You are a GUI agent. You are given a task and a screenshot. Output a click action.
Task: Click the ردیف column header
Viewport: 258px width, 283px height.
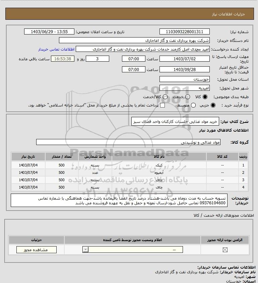[243, 156]
